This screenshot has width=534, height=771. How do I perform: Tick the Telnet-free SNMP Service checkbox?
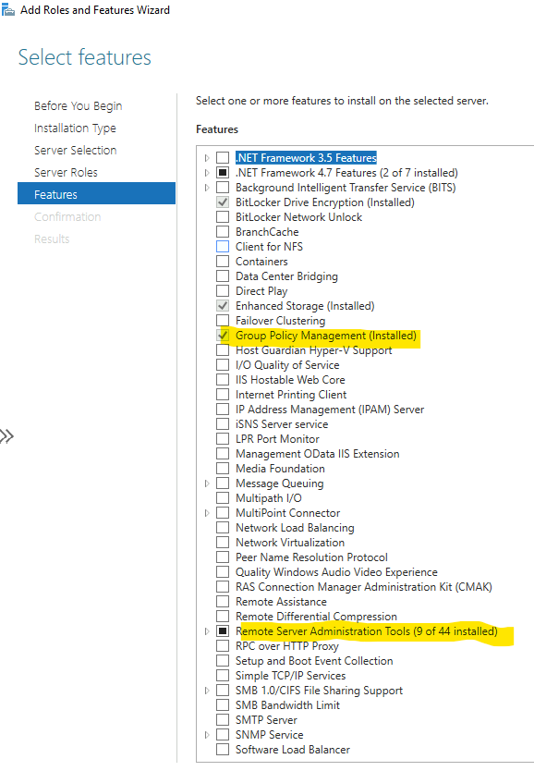[x=223, y=735]
